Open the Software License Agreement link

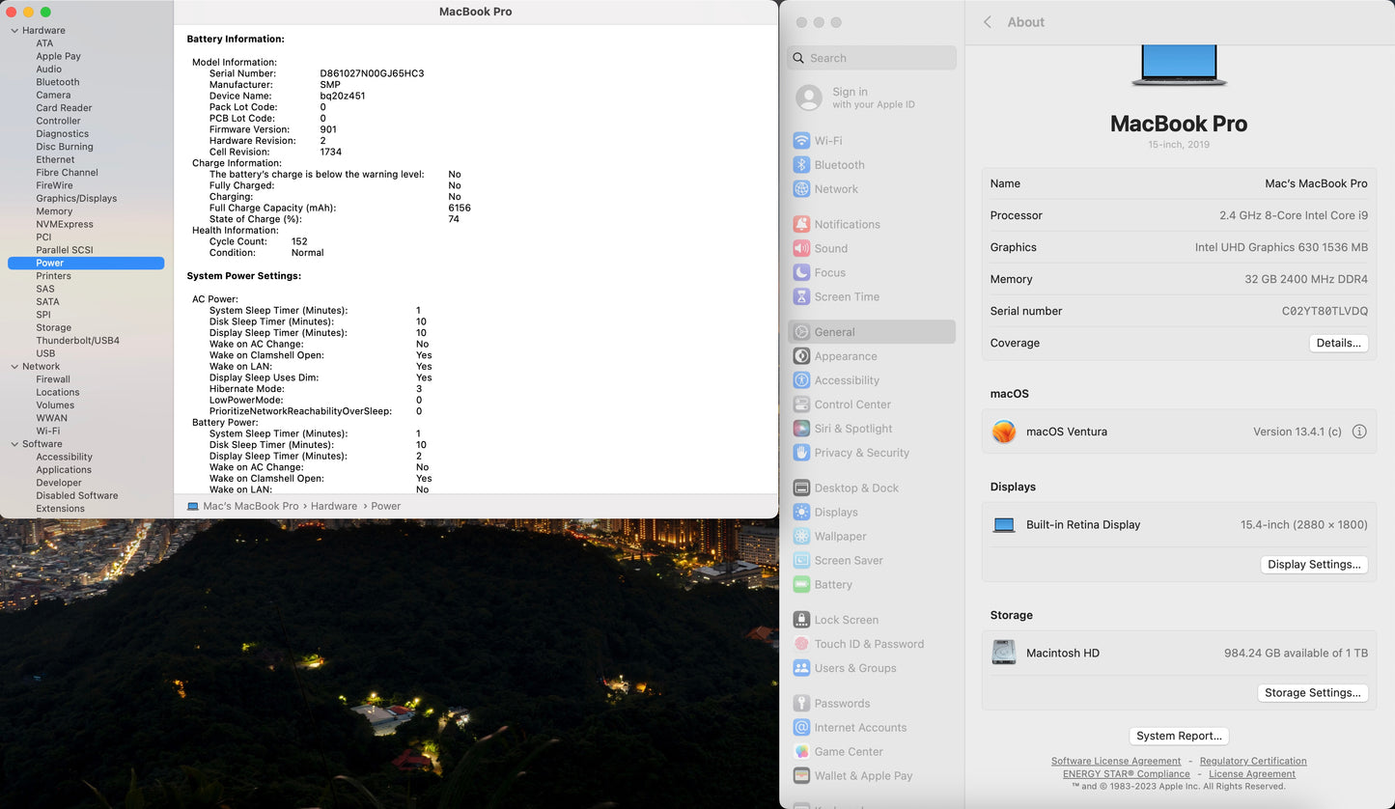1115,761
